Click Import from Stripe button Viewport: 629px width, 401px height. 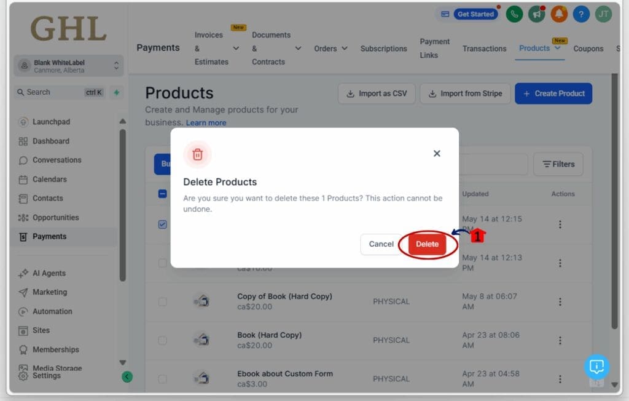[x=465, y=93]
